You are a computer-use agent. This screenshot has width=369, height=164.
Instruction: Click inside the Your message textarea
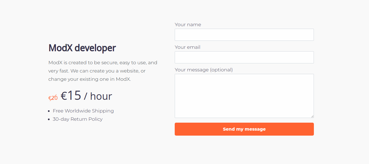click(x=244, y=96)
